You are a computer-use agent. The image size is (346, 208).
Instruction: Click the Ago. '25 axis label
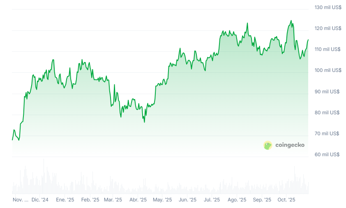tap(237, 200)
